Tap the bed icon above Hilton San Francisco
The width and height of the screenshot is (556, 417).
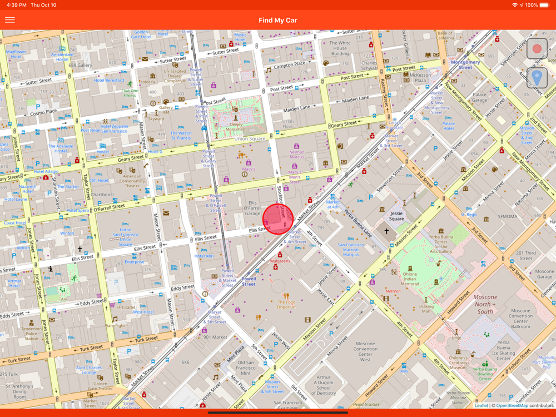tap(125, 224)
